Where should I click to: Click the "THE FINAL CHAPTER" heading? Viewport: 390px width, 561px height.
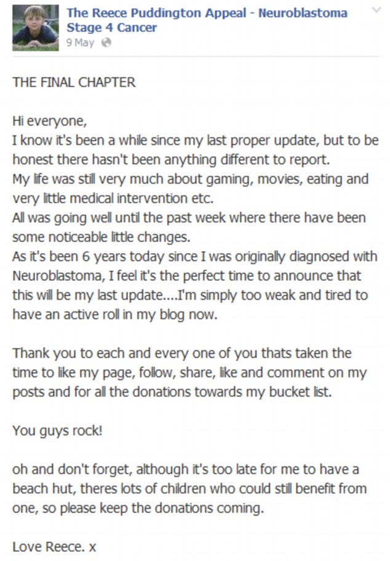(74, 83)
